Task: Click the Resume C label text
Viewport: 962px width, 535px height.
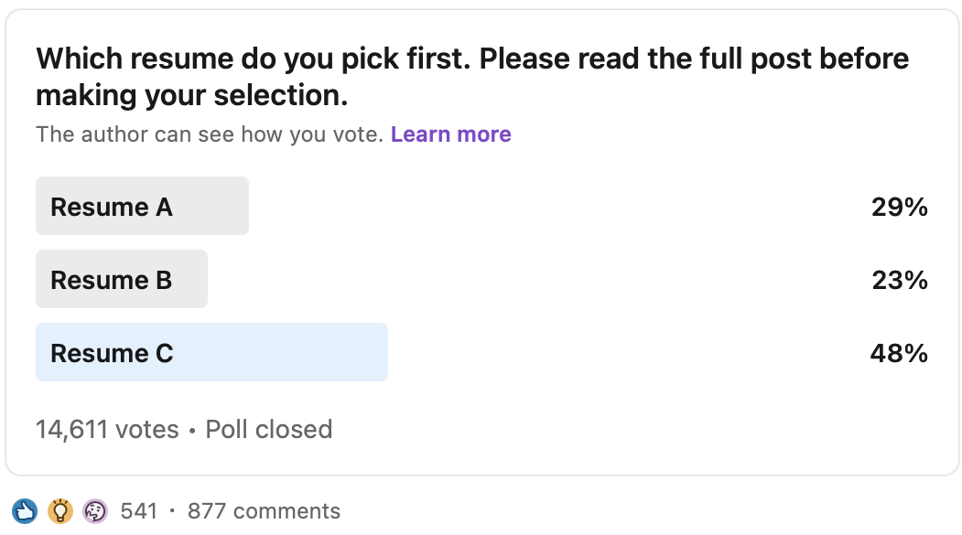Action: 113,353
